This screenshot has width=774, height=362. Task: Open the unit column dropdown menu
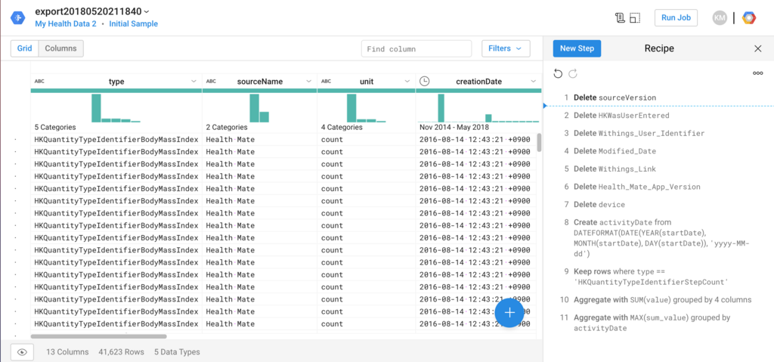coord(407,82)
